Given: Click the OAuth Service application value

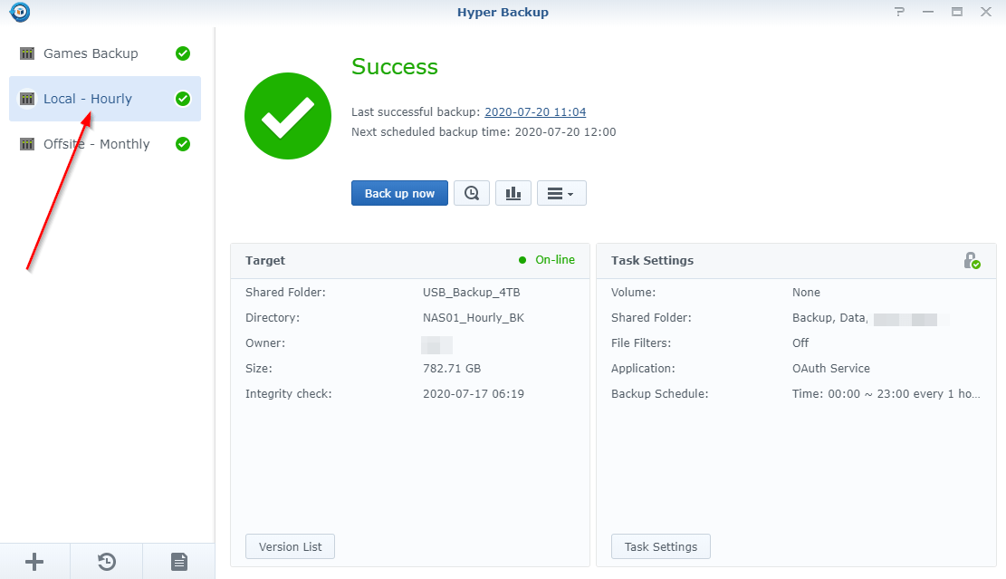Looking at the screenshot, I should pos(831,369).
